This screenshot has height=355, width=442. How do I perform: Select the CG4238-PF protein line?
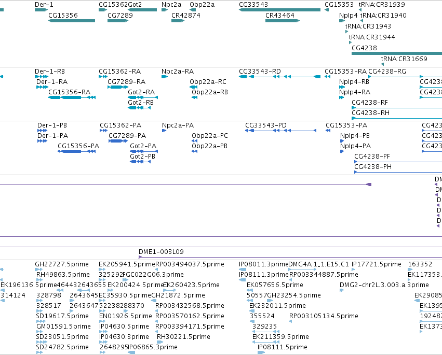[x=398, y=162]
